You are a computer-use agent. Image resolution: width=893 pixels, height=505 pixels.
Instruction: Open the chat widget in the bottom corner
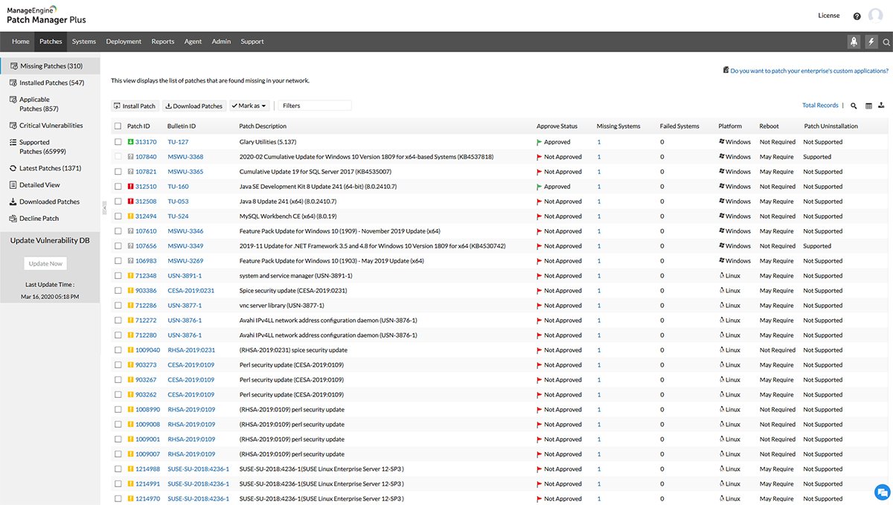pos(882,492)
